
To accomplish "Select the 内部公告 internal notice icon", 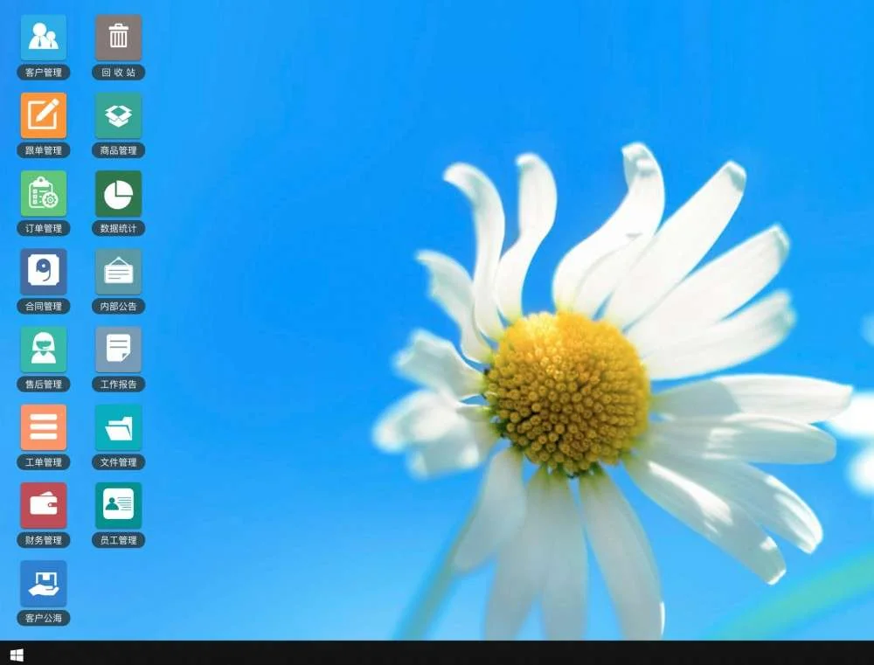I will pyautogui.click(x=118, y=271).
